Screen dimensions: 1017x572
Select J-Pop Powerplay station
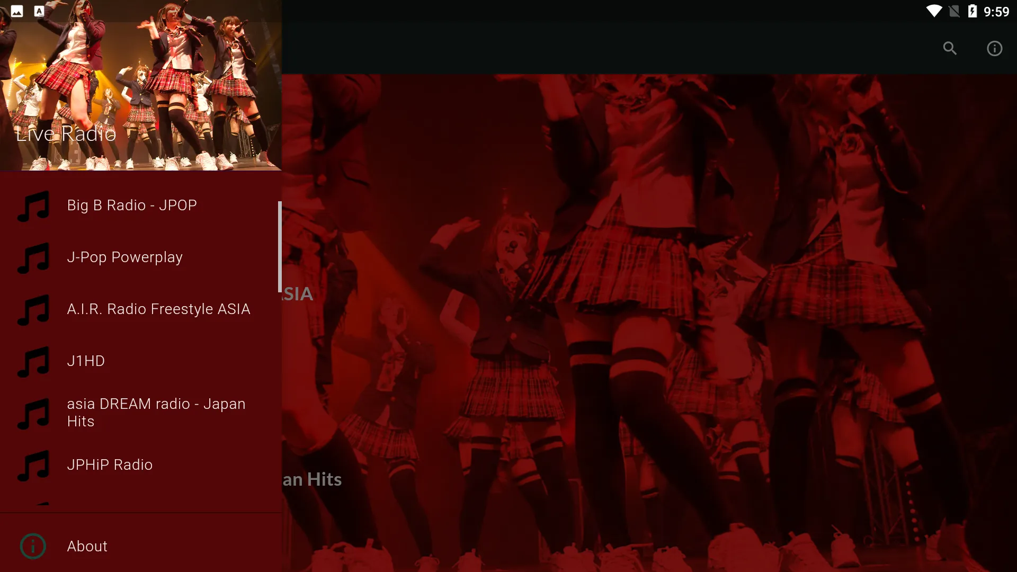(140, 257)
